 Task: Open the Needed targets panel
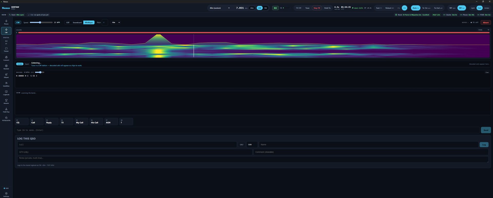(x=6, y=67)
